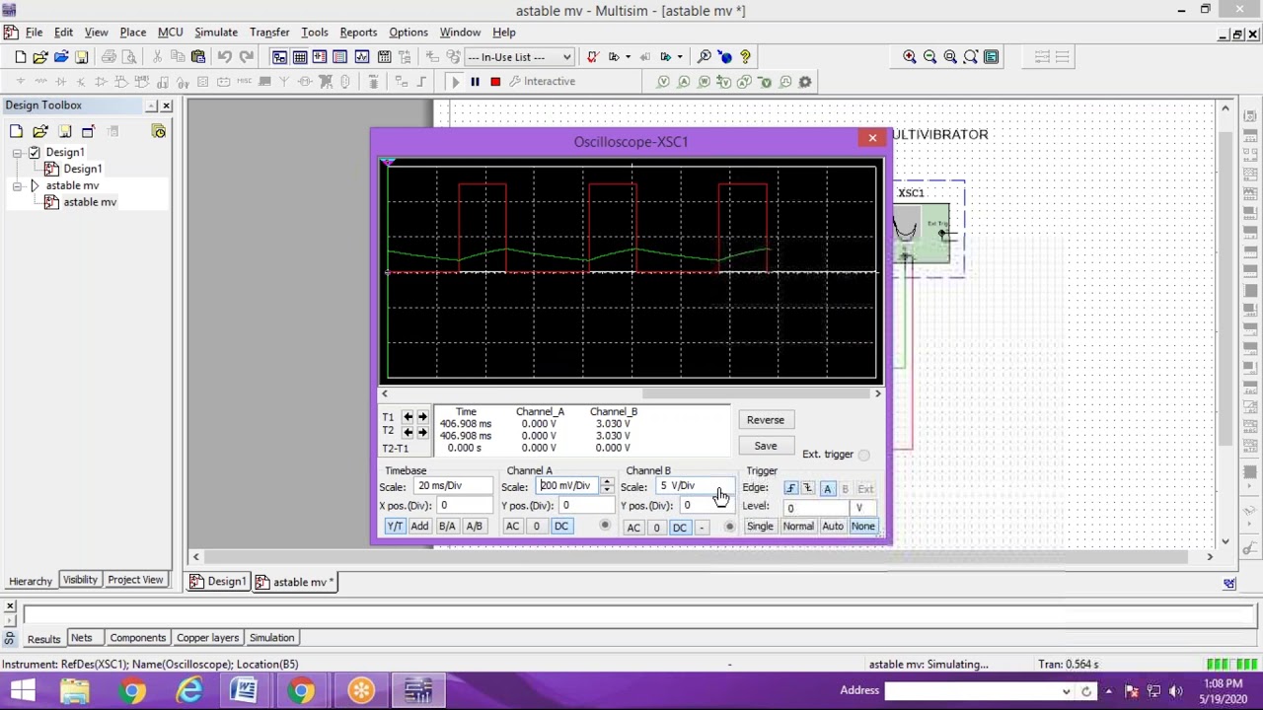Select B/A timebase display mode
Screen dimensions: 1263x710
[447, 527]
